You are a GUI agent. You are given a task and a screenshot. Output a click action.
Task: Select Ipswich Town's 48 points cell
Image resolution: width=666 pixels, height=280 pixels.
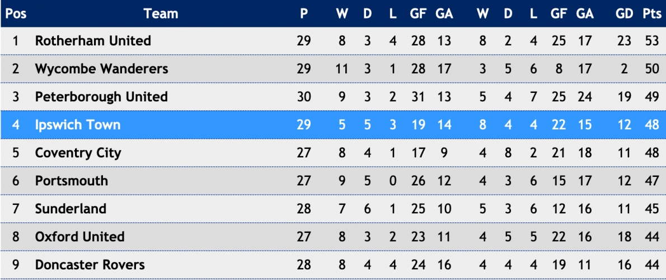[651, 125]
